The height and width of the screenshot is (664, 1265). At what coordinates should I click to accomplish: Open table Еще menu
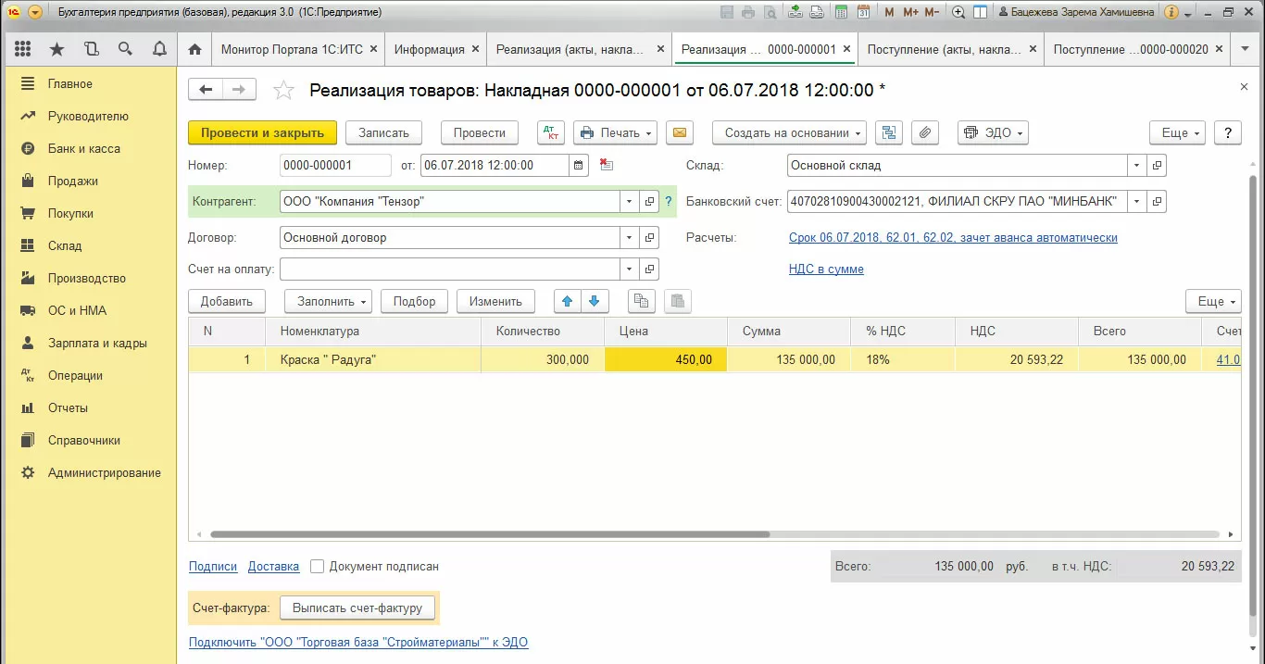[1213, 301]
